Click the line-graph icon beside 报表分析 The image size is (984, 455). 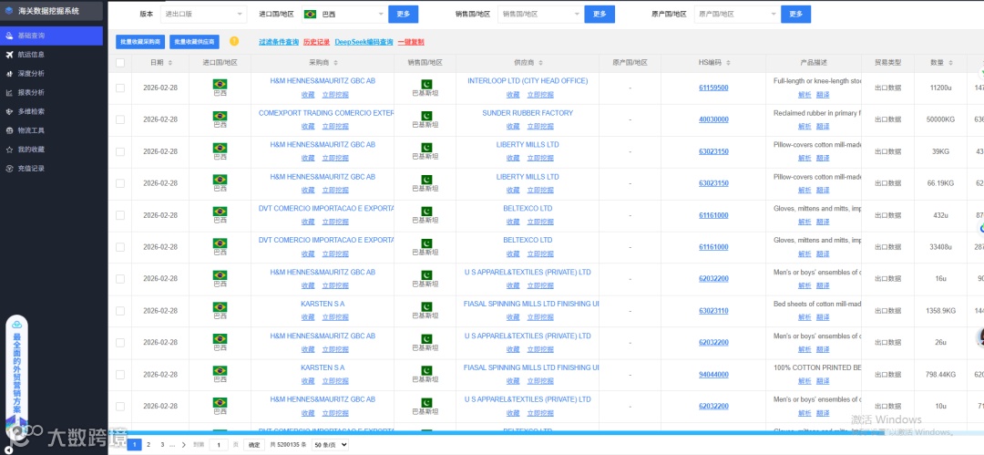(9, 92)
